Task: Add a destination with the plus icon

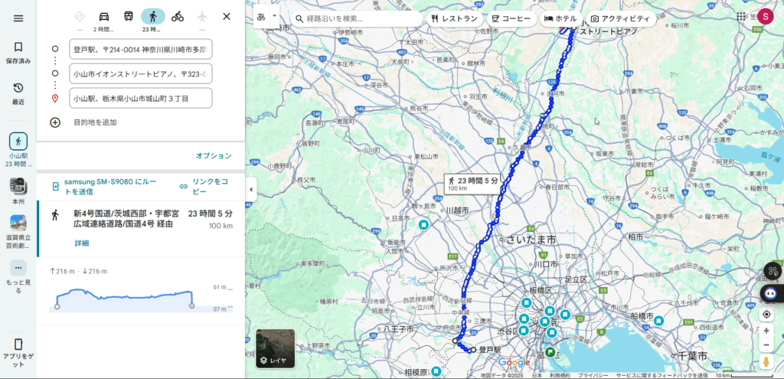Action: 55,123
